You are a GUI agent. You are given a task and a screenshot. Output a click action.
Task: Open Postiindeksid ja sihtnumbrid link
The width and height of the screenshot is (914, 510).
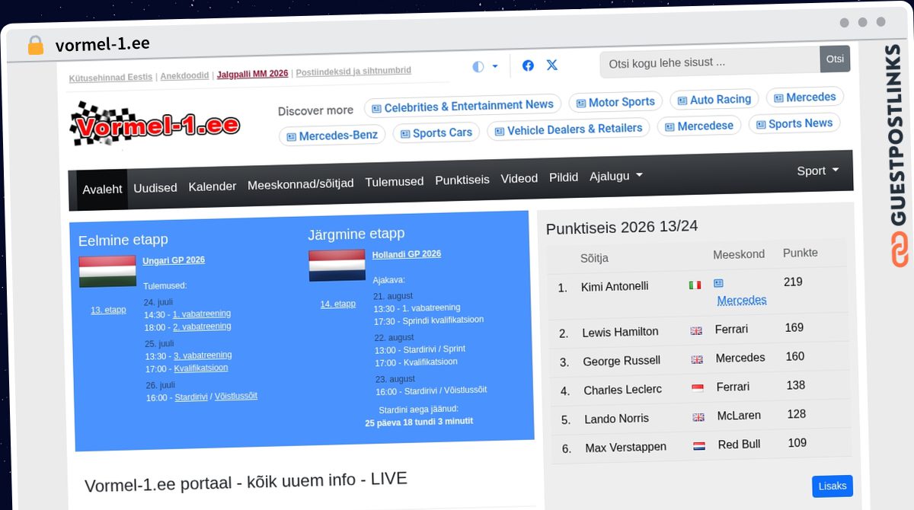353,72
